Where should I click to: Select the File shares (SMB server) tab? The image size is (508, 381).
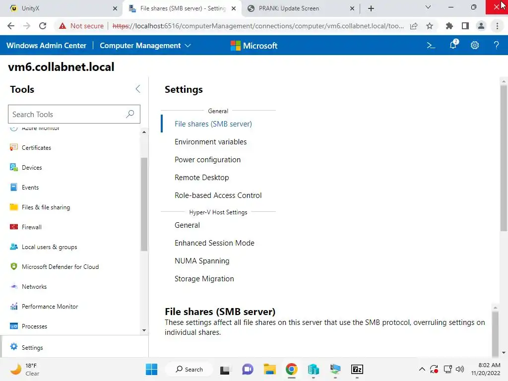pos(183,8)
